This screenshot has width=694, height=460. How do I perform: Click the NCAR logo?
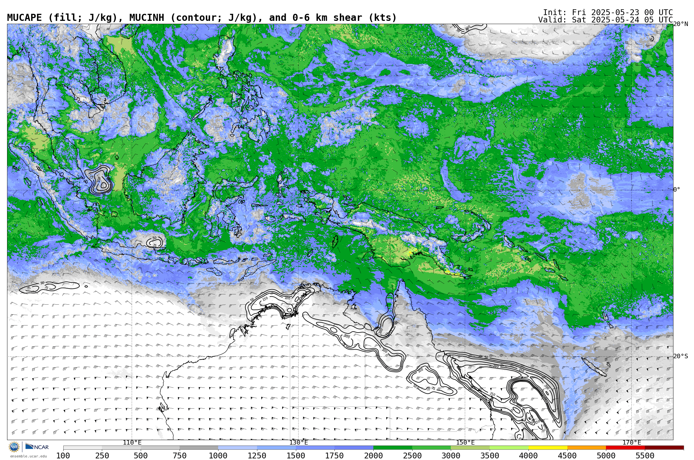click(37, 447)
